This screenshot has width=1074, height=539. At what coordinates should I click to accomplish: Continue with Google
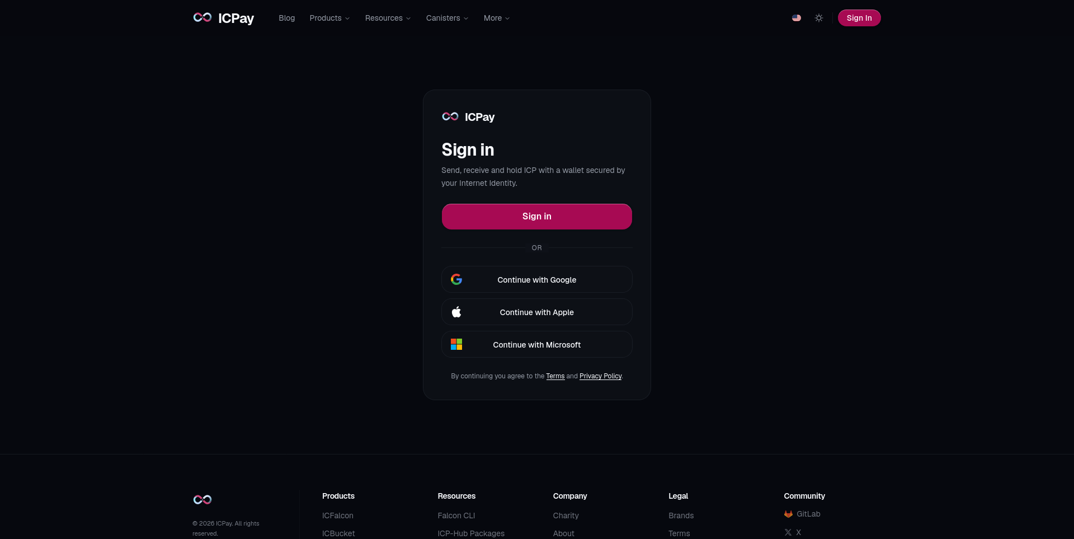click(x=537, y=279)
